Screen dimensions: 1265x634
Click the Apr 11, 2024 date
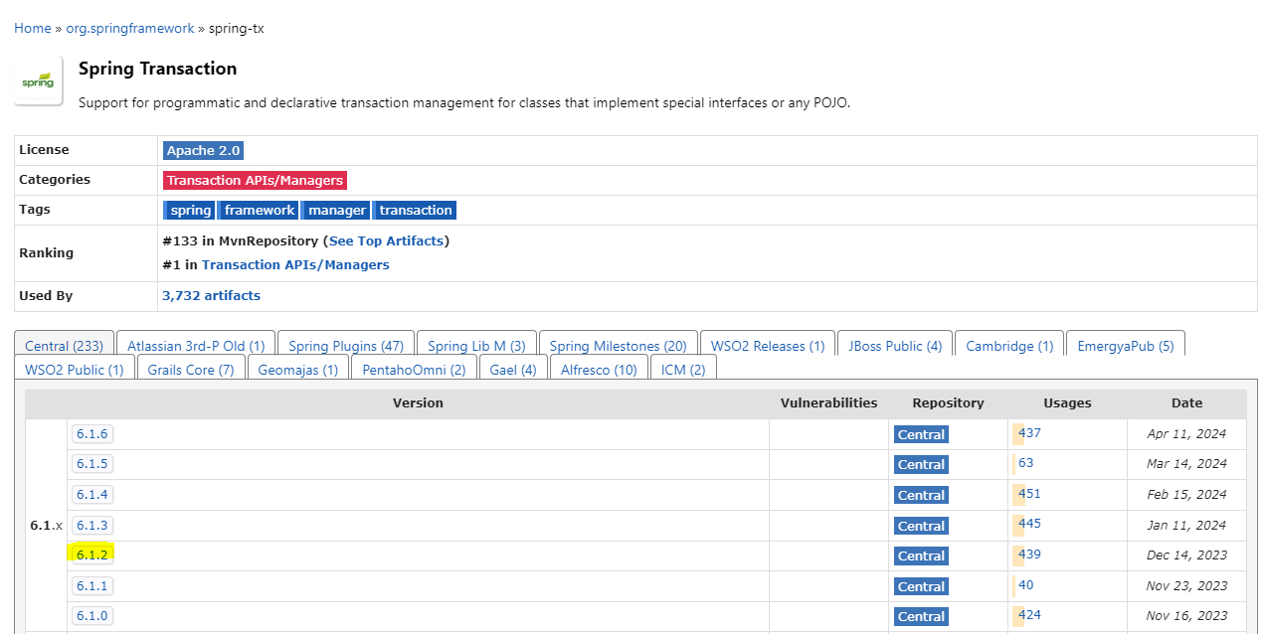1186,433
